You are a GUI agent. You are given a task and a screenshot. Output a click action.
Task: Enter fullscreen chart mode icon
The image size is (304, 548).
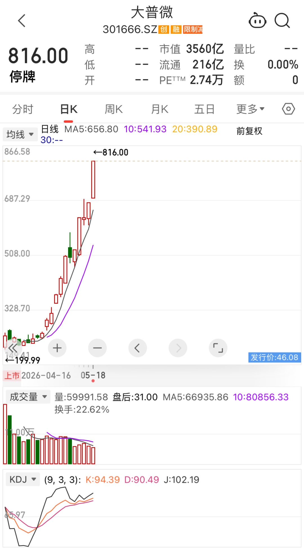tap(218, 348)
